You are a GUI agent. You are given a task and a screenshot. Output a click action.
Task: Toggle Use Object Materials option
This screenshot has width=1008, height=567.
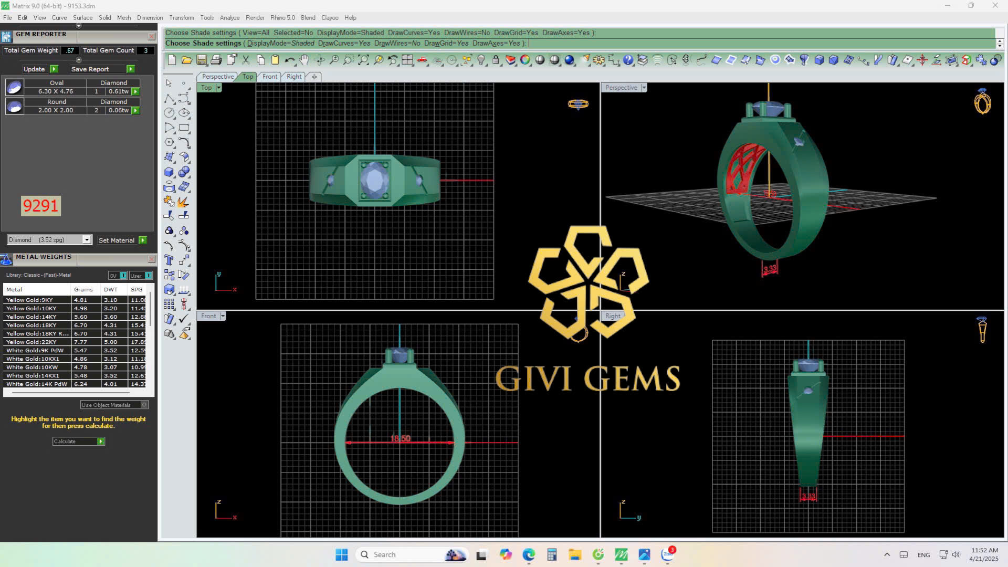tap(114, 405)
